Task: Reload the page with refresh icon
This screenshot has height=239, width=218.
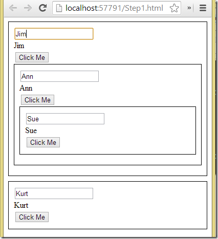Action: [42, 8]
